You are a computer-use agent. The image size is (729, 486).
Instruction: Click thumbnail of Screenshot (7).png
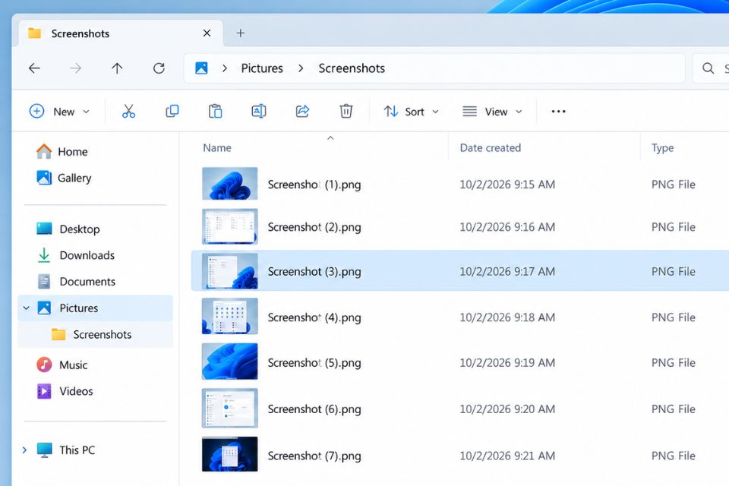pyautogui.click(x=229, y=454)
